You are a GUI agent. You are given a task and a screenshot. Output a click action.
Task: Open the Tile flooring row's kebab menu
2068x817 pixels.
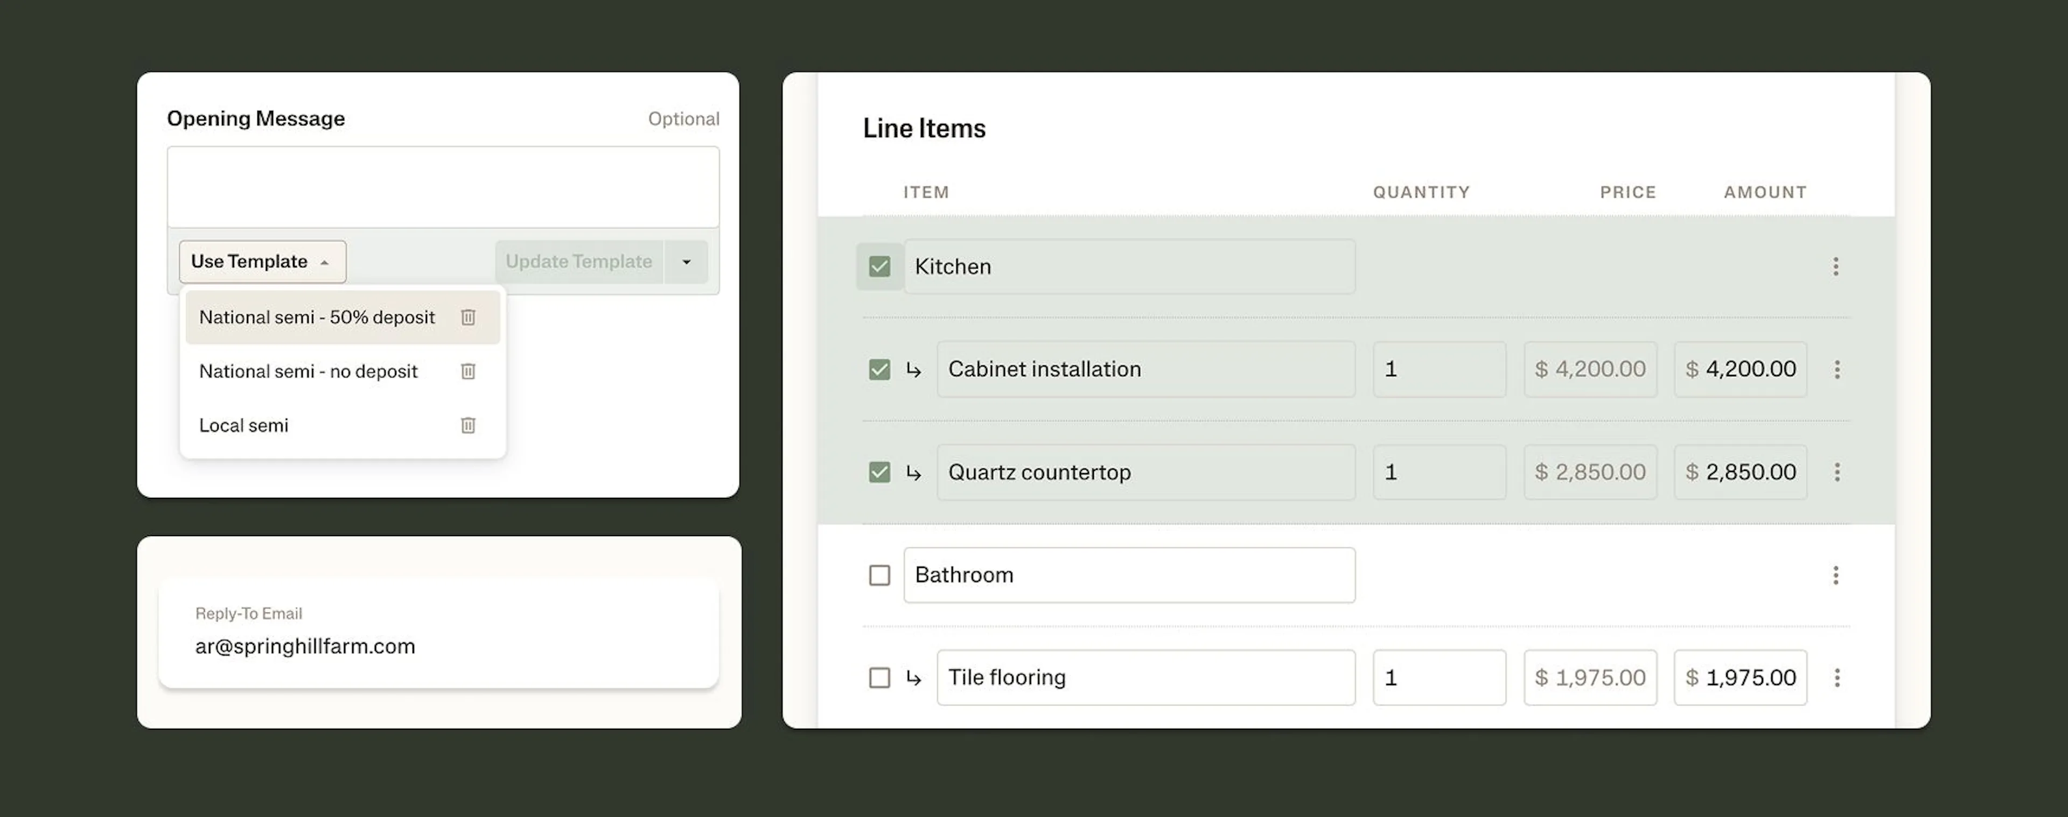point(1837,678)
